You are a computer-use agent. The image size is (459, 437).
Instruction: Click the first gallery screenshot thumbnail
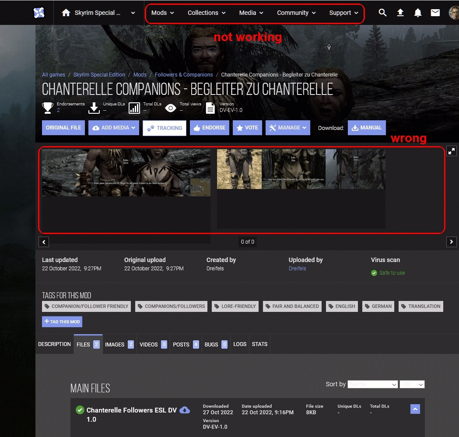point(126,173)
